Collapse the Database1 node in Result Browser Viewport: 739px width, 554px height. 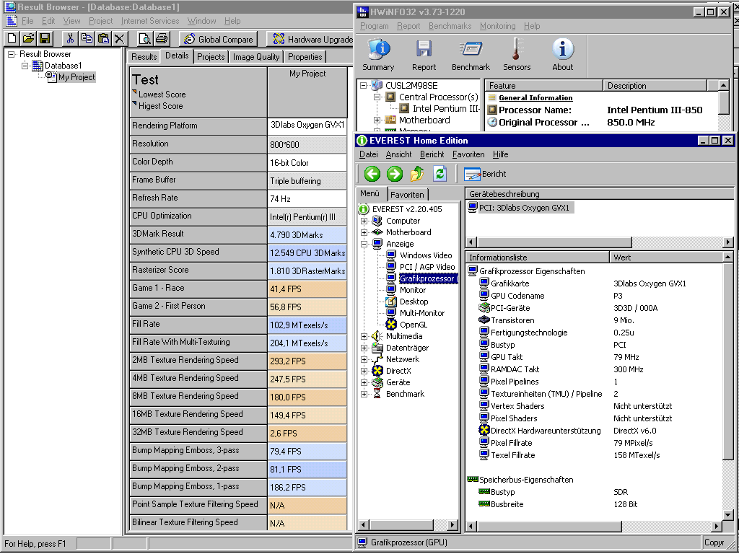point(25,66)
